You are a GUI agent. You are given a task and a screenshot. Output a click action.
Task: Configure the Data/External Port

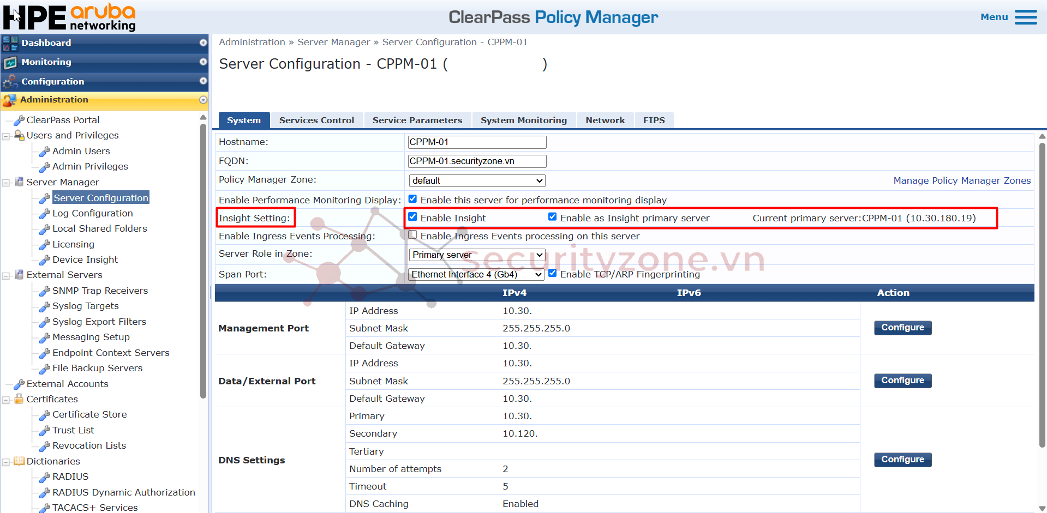pos(902,381)
